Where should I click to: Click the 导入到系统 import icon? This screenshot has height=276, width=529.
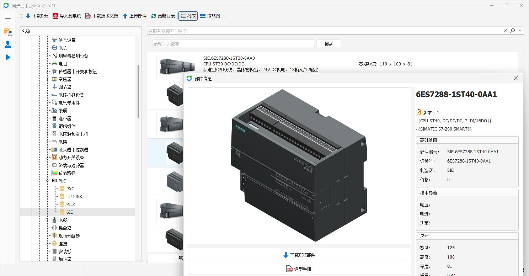coord(67,16)
